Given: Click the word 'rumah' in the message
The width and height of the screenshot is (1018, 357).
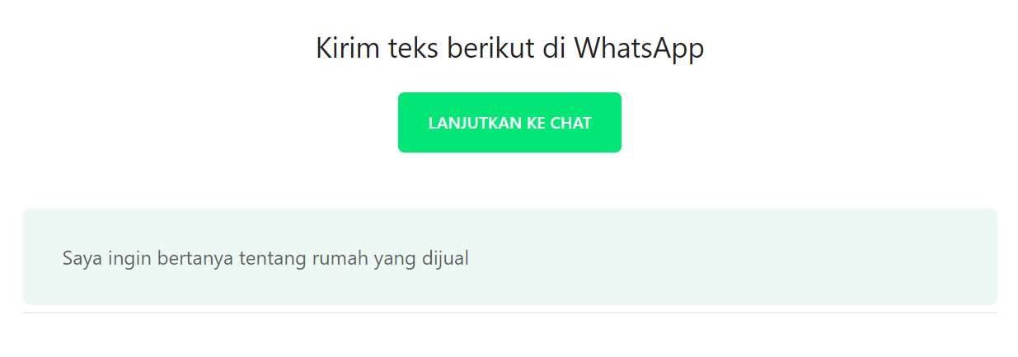Looking at the screenshot, I should click(339, 258).
